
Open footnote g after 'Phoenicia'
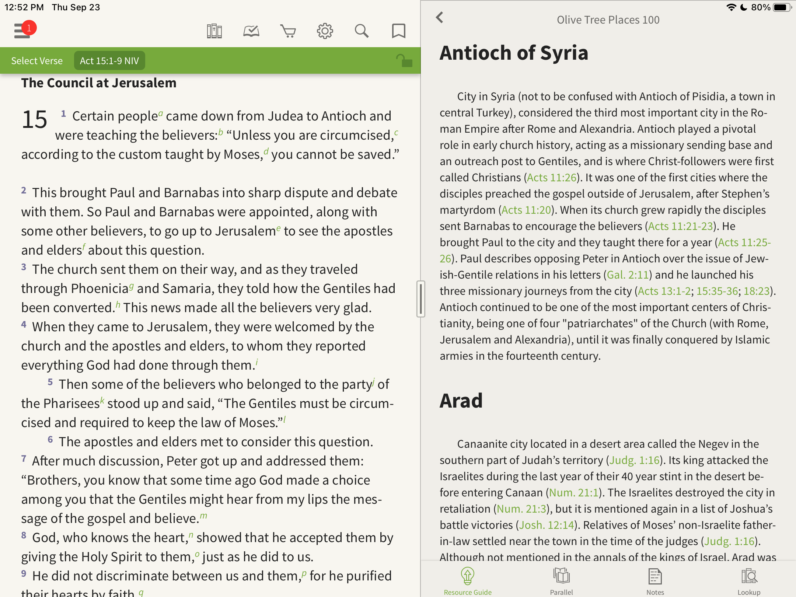(131, 286)
